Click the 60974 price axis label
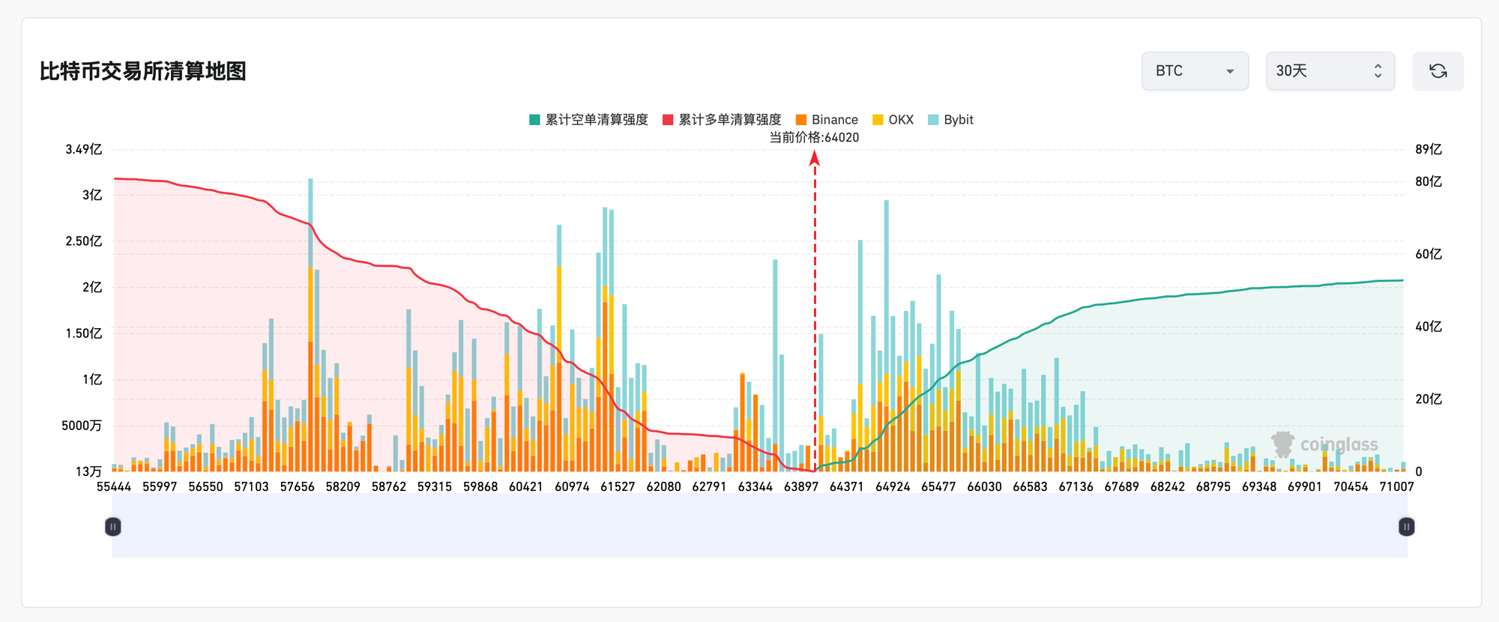The height and width of the screenshot is (622, 1499). 572,486
